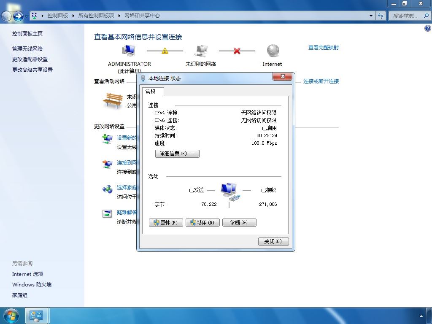Expand the root breadcrumb arrow
The height and width of the screenshot is (324, 432).
click(x=42, y=16)
